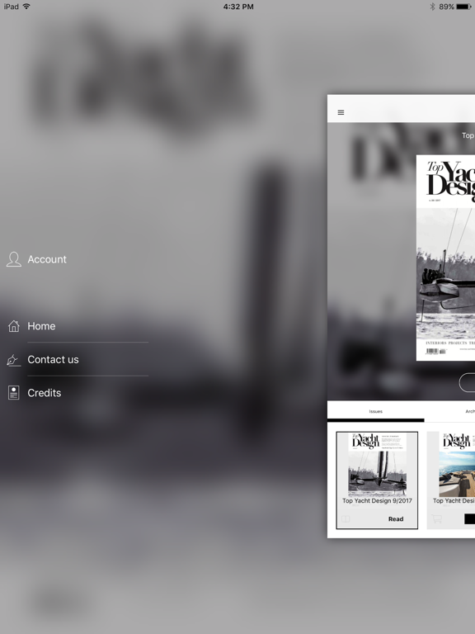Tap the Contact us pen icon
Viewport: 475px width, 634px height.
(13, 360)
